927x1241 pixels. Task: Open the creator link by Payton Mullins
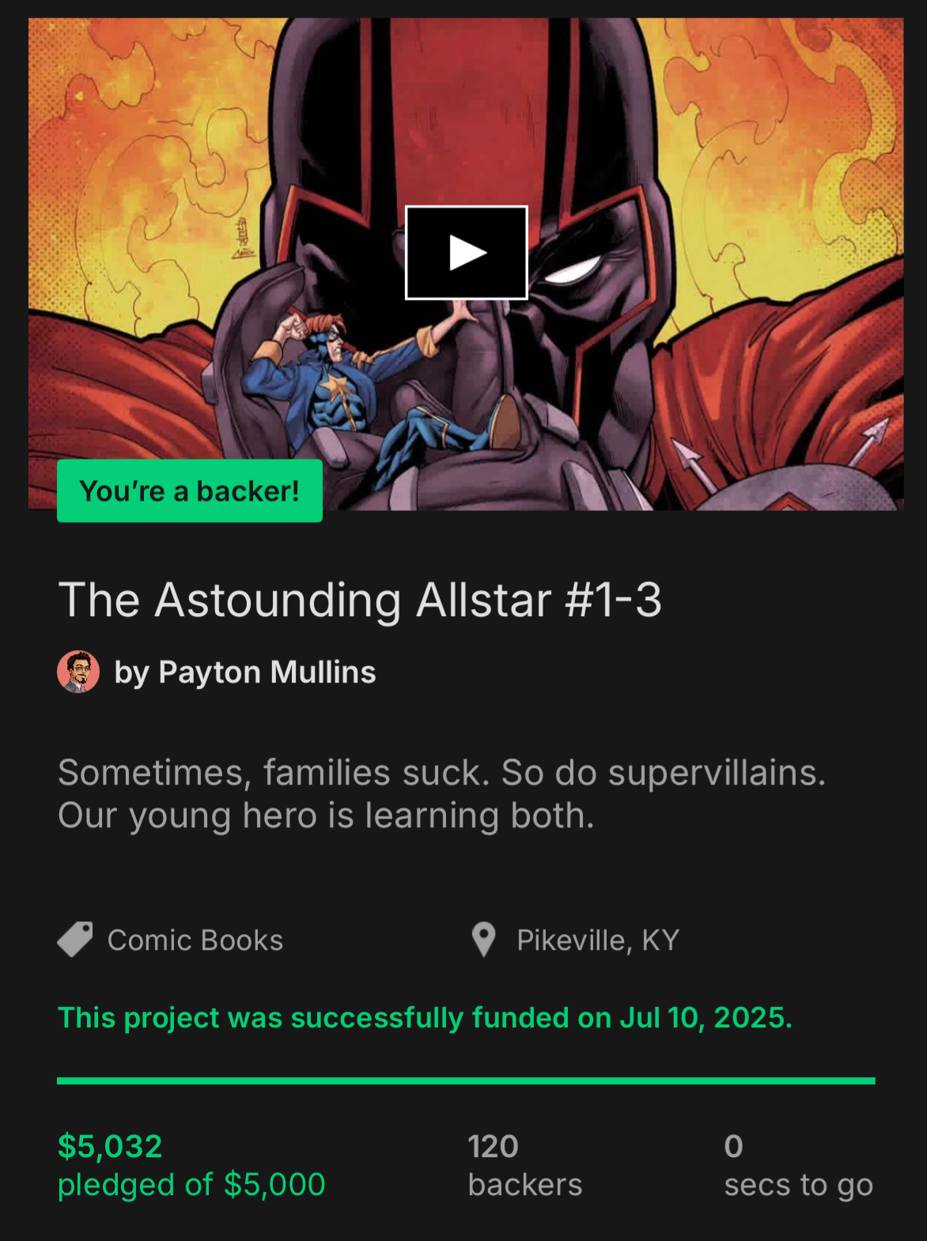(245, 672)
